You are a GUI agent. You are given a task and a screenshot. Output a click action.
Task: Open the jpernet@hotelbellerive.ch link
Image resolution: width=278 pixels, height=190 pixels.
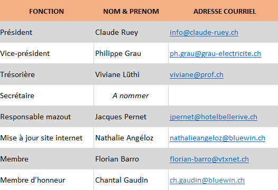[x=214, y=117]
